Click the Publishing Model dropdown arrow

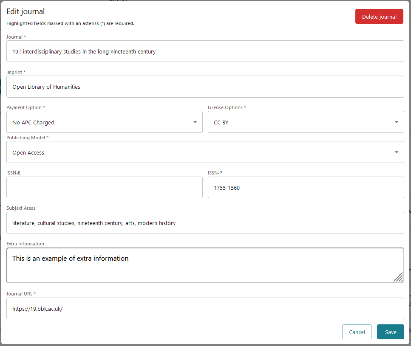pos(397,152)
